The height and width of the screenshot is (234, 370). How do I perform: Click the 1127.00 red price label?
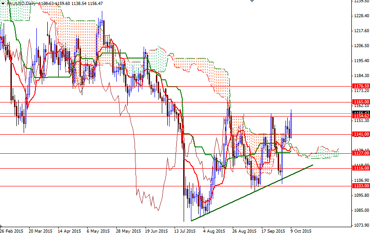(x=360, y=153)
